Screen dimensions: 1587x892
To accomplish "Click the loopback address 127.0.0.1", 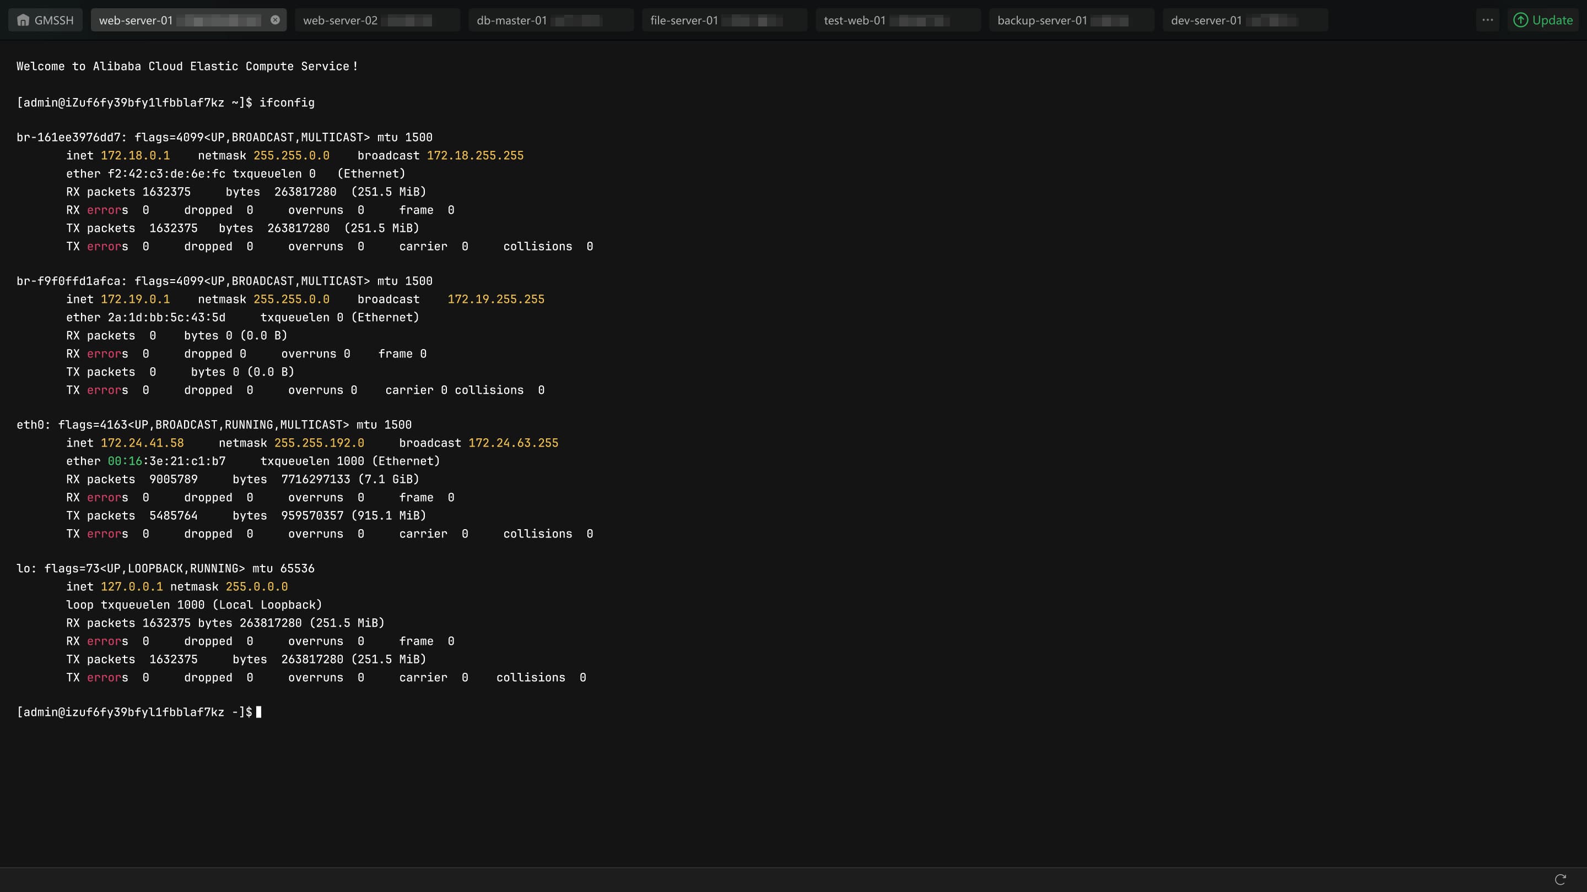I will coord(131,586).
